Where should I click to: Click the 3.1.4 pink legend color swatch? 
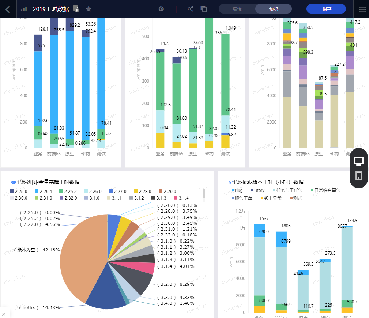point(175,198)
